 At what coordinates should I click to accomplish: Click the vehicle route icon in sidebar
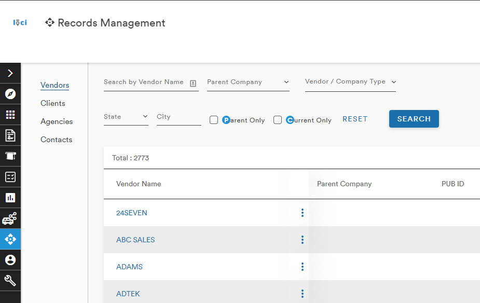click(x=10, y=218)
